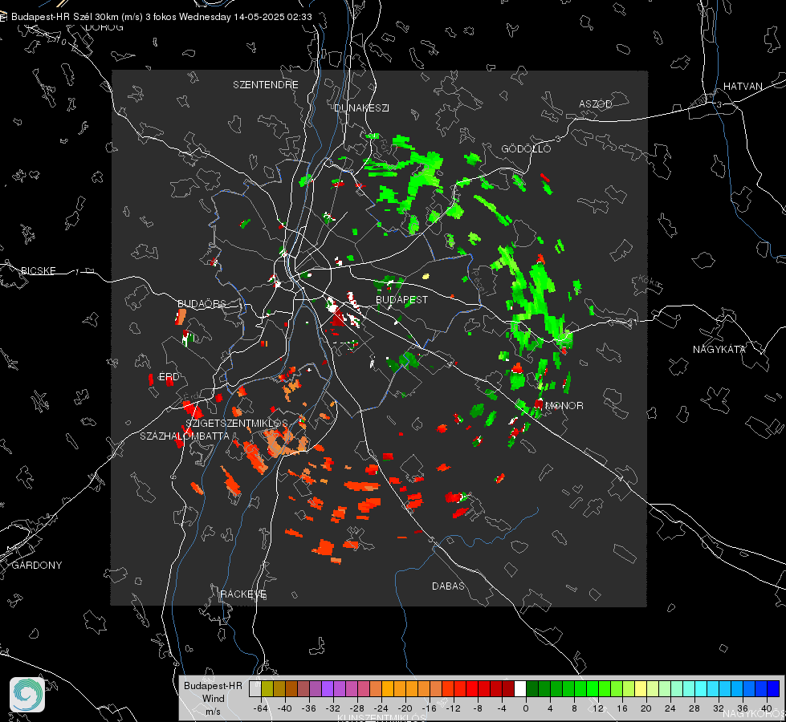Click the 36 tick label in the legend

(x=743, y=708)
